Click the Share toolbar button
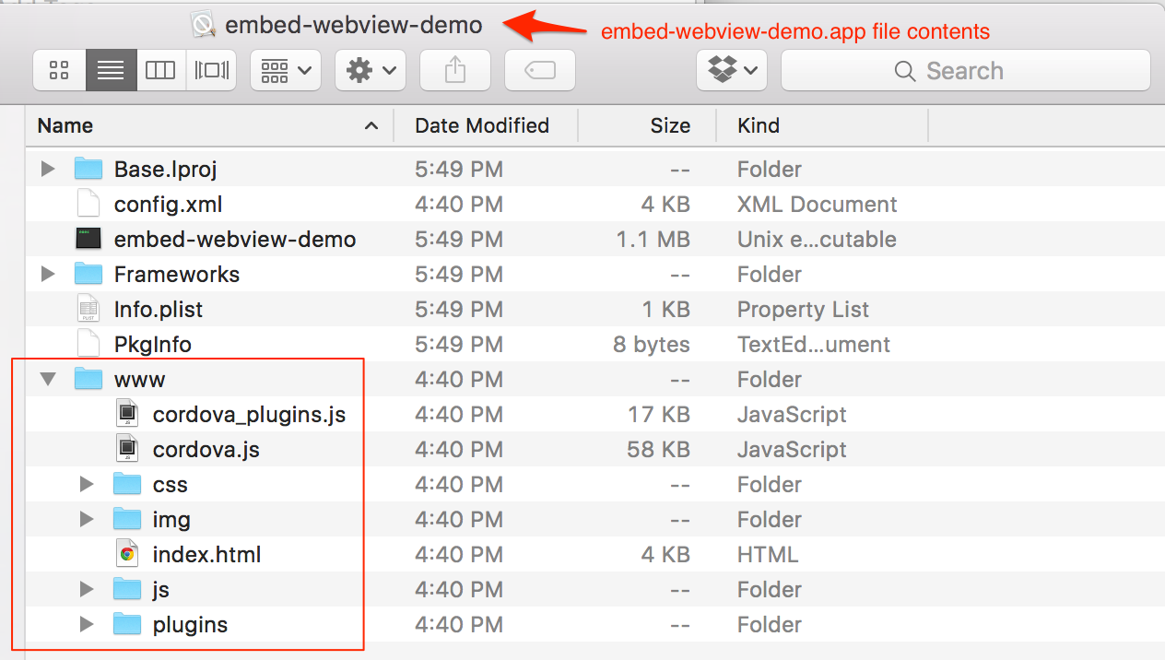1165x660 pixels. pyautogui.click(x=455, y=70)
